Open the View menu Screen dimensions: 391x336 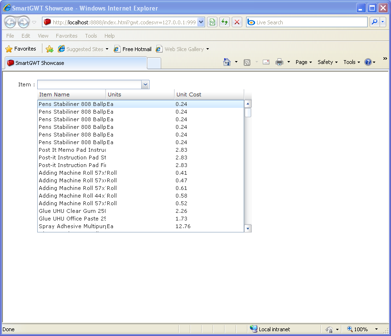point(43,36)
